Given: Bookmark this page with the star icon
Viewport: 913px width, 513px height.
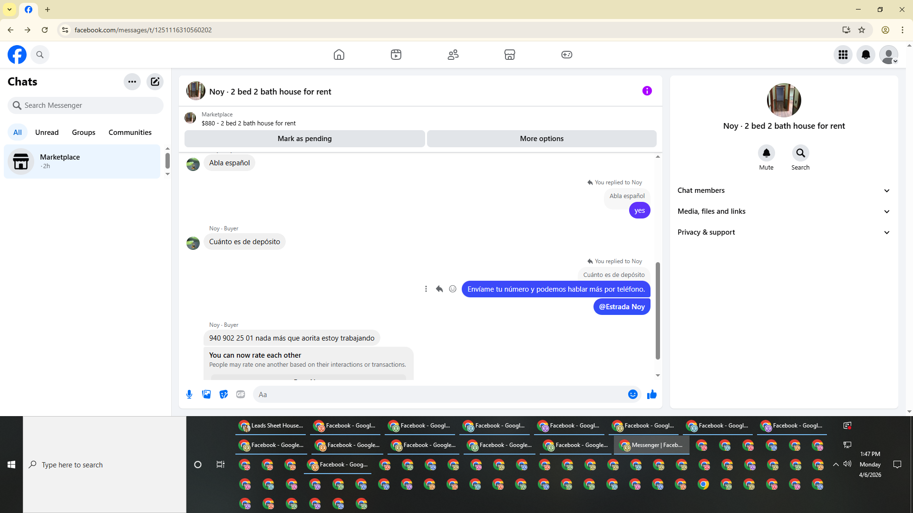Looking at the screenshot, I should [x=862, y=30].
